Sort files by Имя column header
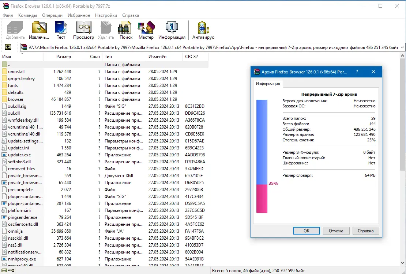The height and width of the screenshot is (274, 406). tap(22, 56)
